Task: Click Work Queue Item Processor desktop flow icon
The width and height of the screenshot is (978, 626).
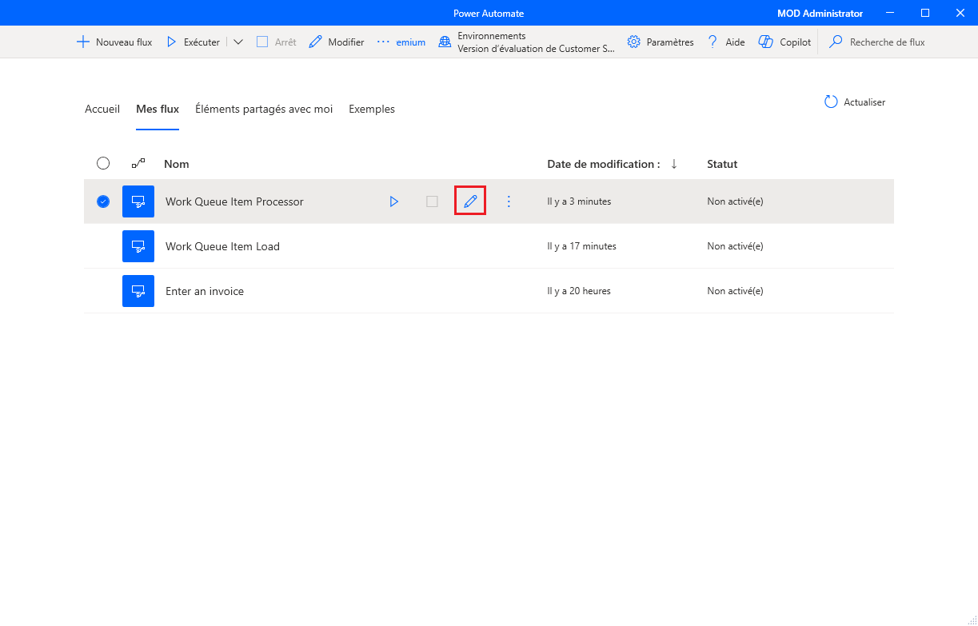Action: click(138, 201)
